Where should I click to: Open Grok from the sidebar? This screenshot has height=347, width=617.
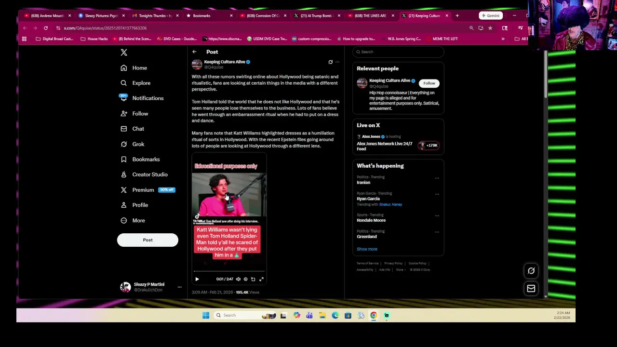(x=133, y=144)
